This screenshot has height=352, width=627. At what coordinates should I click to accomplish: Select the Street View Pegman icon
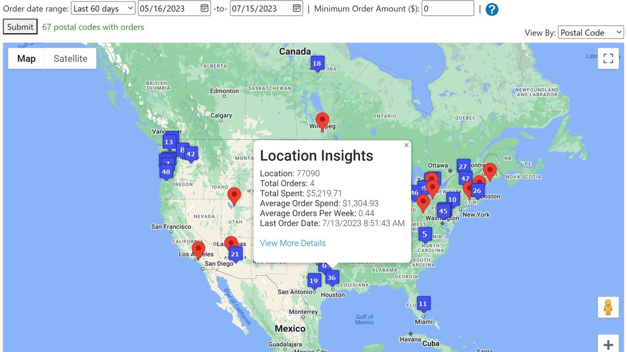[x=608, y=307]
